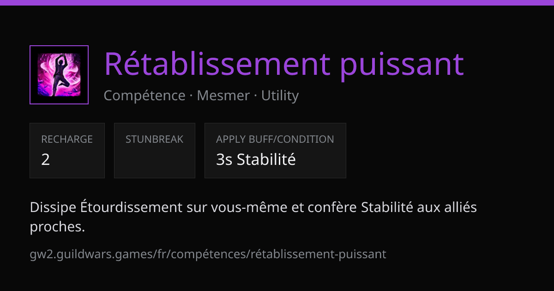This screenshot has width=554, height=291.
Task: Click the word proches in description
Action: pyautogui.click(x=57, y=227)
